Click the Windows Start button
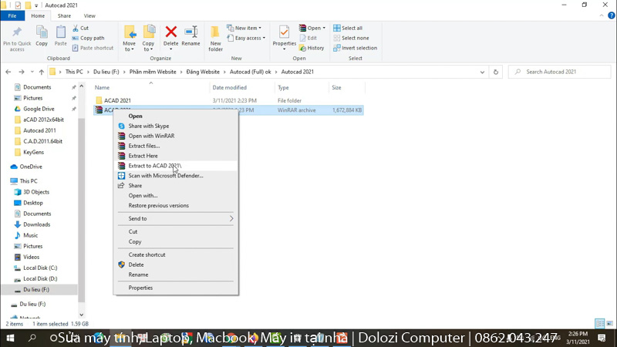Viewport: 617px width, 347px height. coord(10,338)
